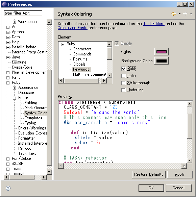Click the Eclipse icon in title bar
The image size is (196, 197).
(x=5, y=4)
